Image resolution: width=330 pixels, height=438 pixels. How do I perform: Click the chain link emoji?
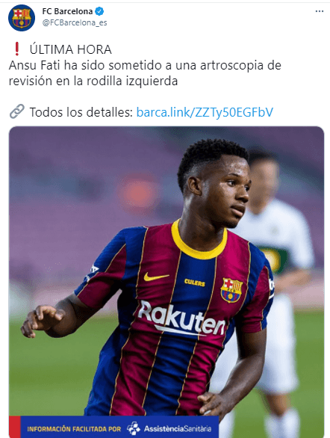pos(17,111)
